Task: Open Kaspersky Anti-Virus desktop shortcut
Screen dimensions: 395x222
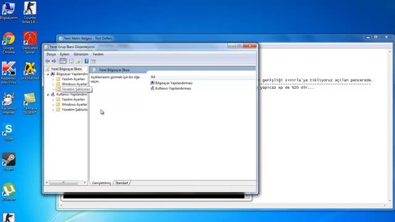Action: (x=9, y=73)
